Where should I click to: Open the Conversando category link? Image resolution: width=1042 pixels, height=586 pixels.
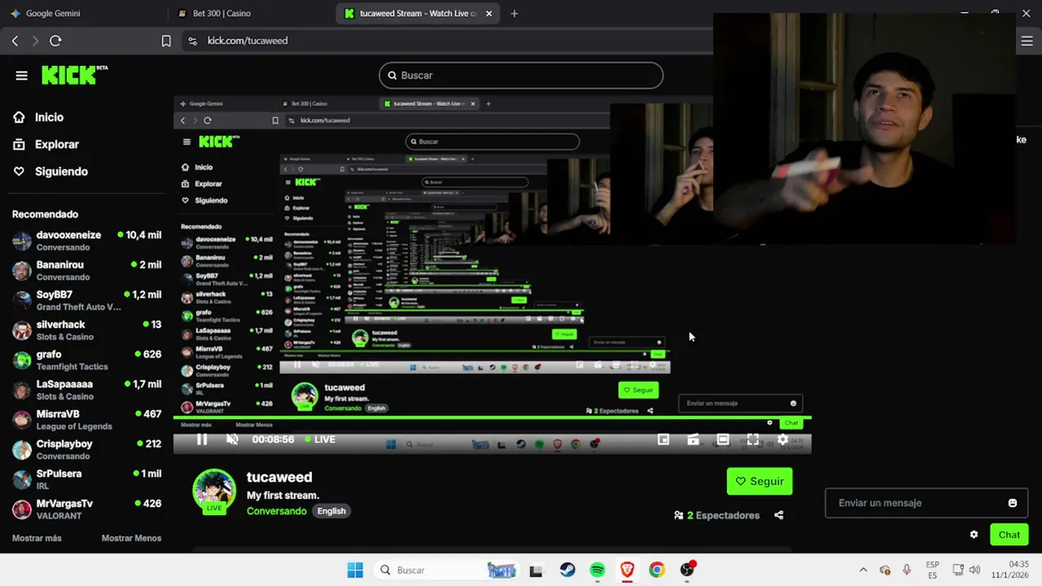tap(277, 511)
